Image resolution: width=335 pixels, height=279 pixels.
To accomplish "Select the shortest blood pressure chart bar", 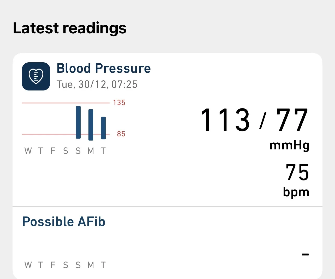I will [103, 128].
